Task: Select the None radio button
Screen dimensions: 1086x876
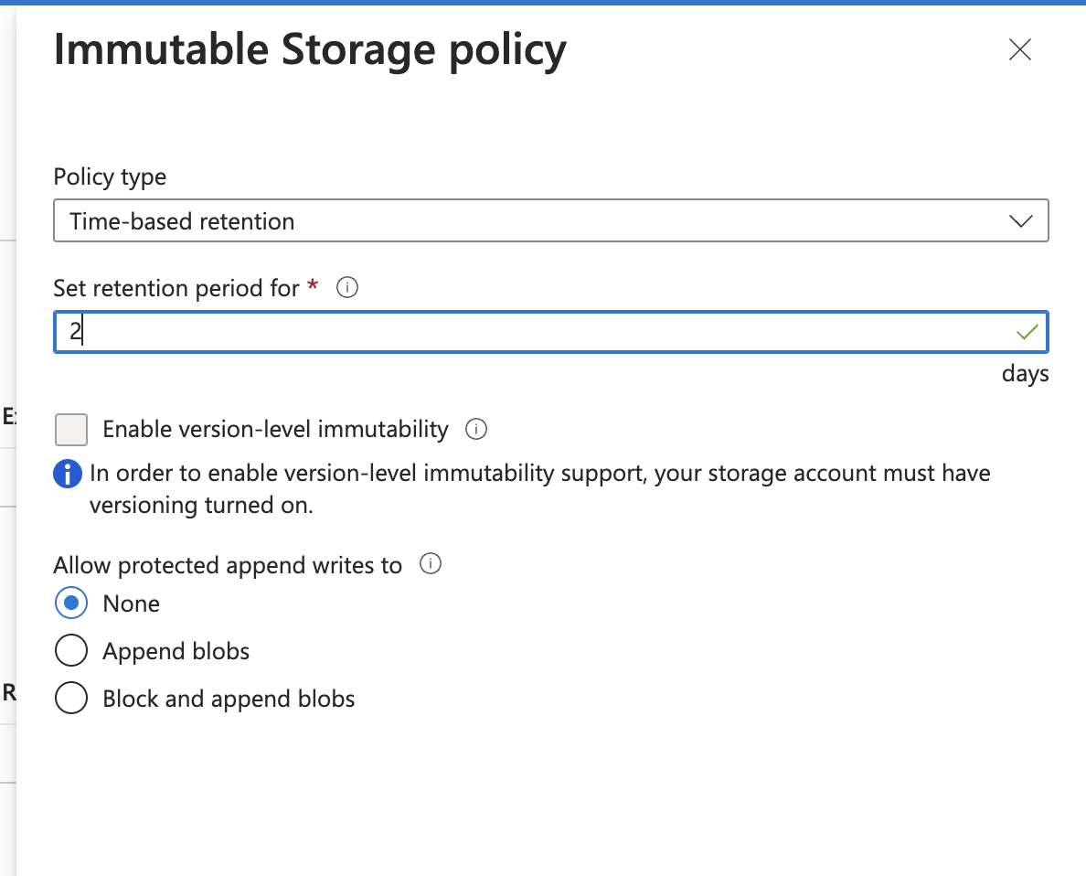Action: click(x=71, y=604)
